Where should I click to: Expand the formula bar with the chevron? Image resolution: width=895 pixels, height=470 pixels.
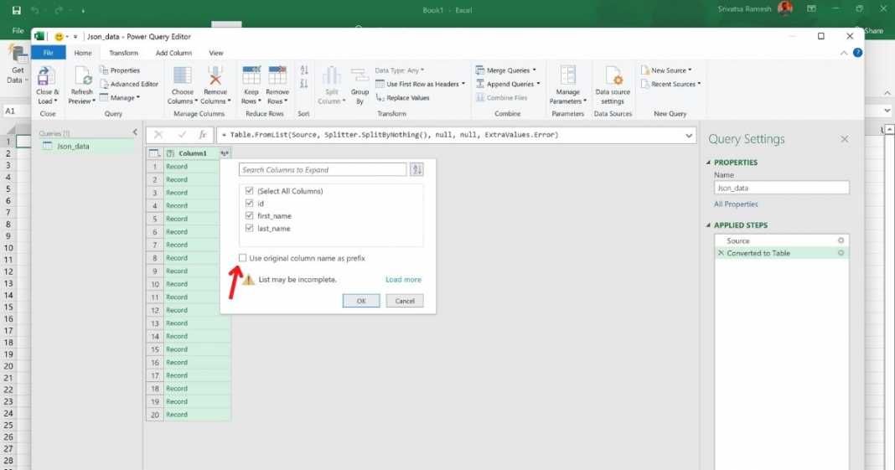[x=689, y=136]
